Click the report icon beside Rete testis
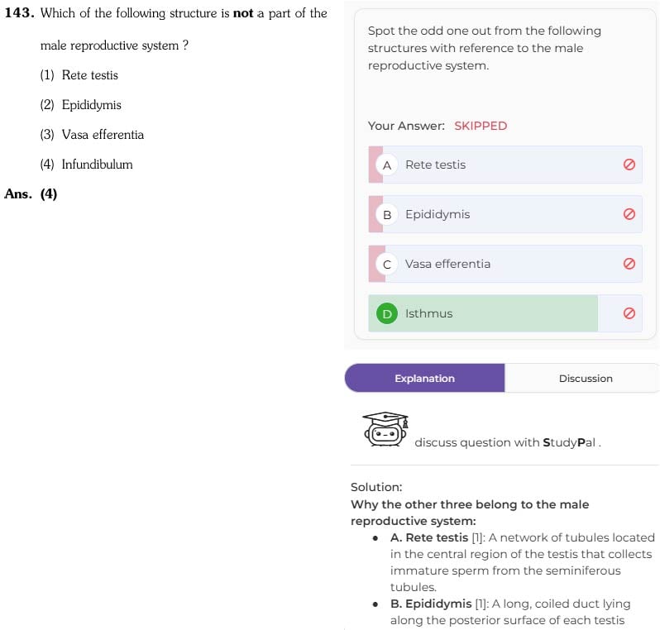This screenshot has height=630, width=660. [x=629, y=165]
